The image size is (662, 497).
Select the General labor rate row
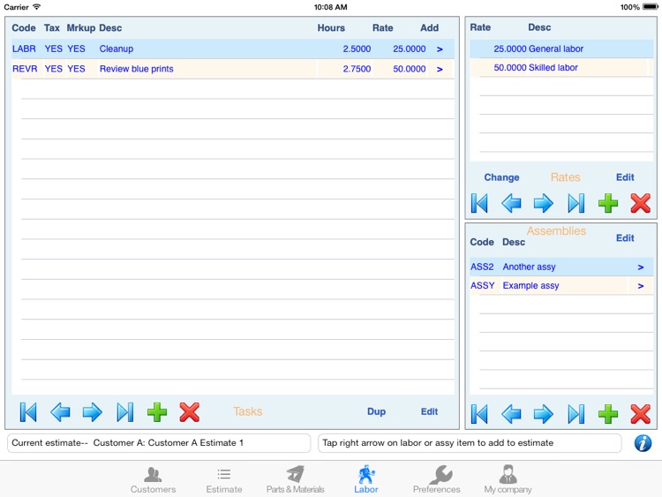point(561,49)
